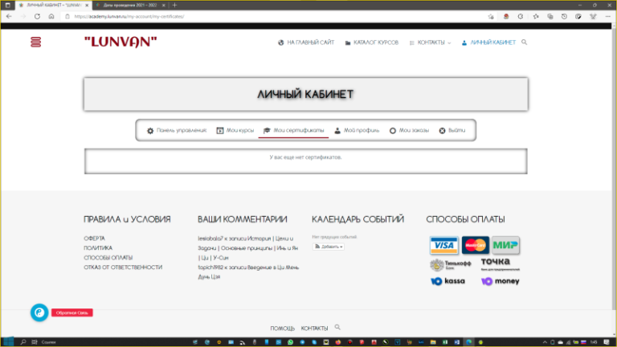
Task: Open a new browser tab with plus
Action: [x=174, y=5]
